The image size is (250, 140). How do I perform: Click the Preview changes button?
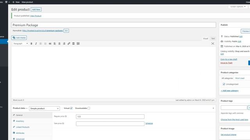click(245, 31)
